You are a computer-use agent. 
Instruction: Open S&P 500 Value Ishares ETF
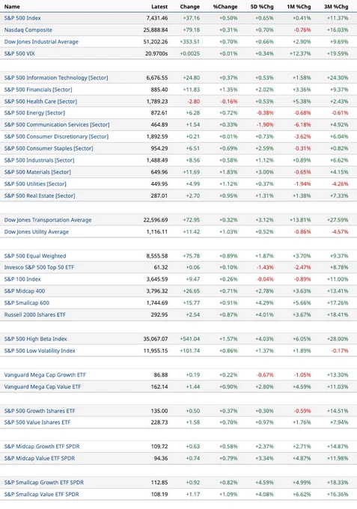click(37, 422)
